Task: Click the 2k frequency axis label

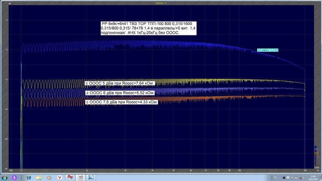Action: point(87,171)
